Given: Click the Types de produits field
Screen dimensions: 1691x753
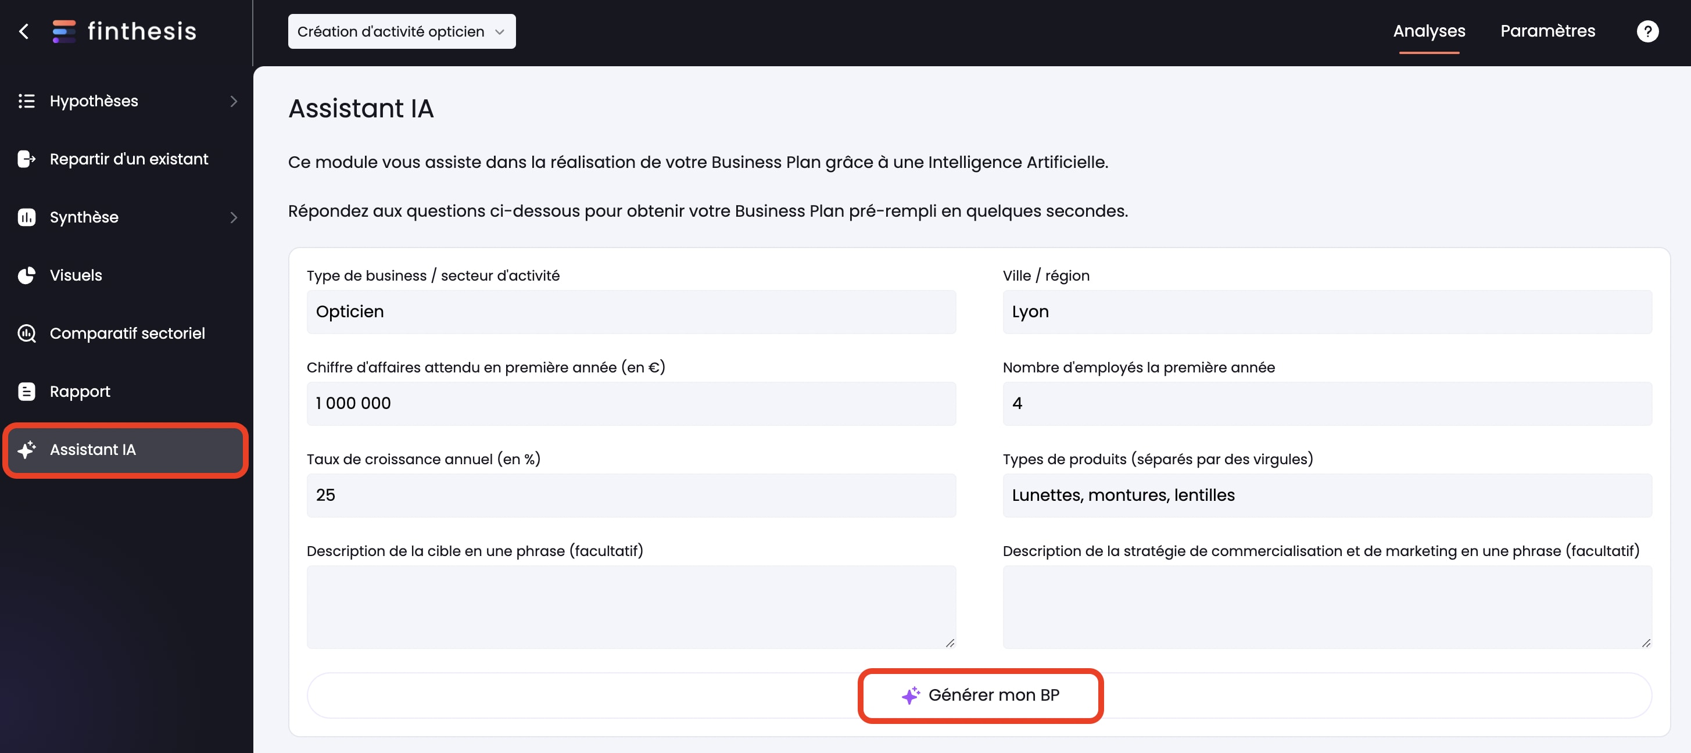Looking at the screenshot, I should (1327, 495).
